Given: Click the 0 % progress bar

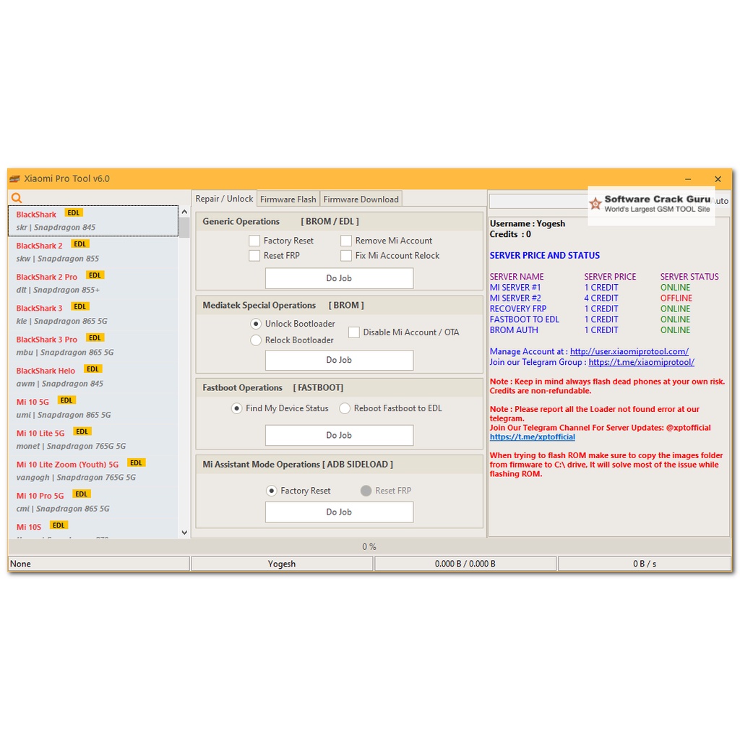Looking at the screenshot, I should click(369, 547).
